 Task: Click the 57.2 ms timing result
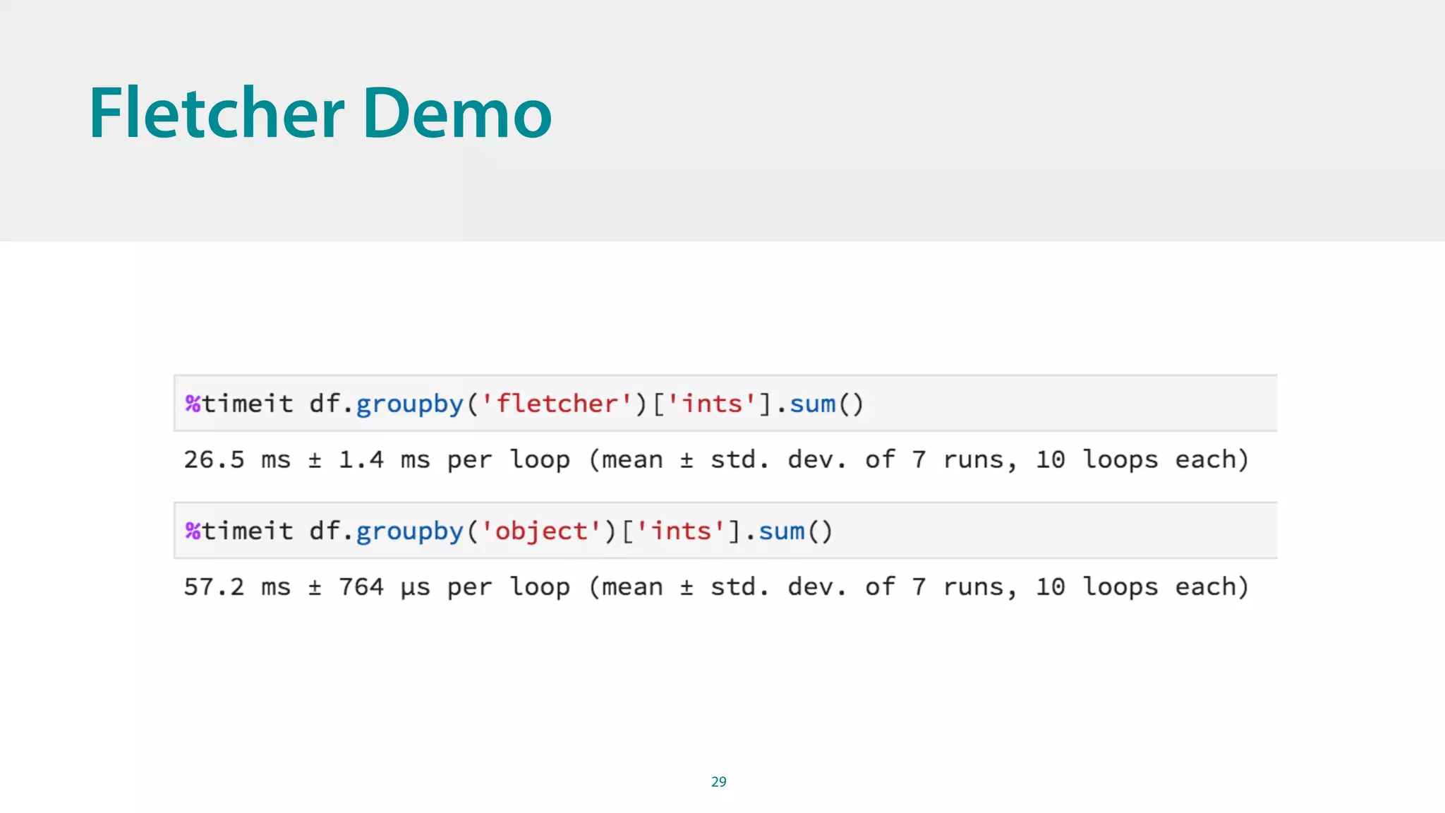pyautogui.click(x=237, y=586)
